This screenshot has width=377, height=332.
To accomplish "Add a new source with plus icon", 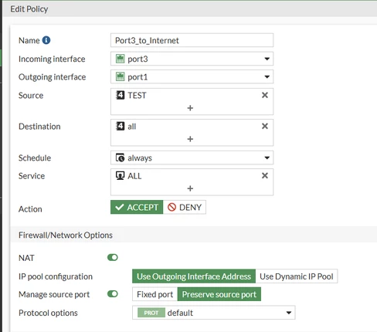I will [x=190, y=108].
